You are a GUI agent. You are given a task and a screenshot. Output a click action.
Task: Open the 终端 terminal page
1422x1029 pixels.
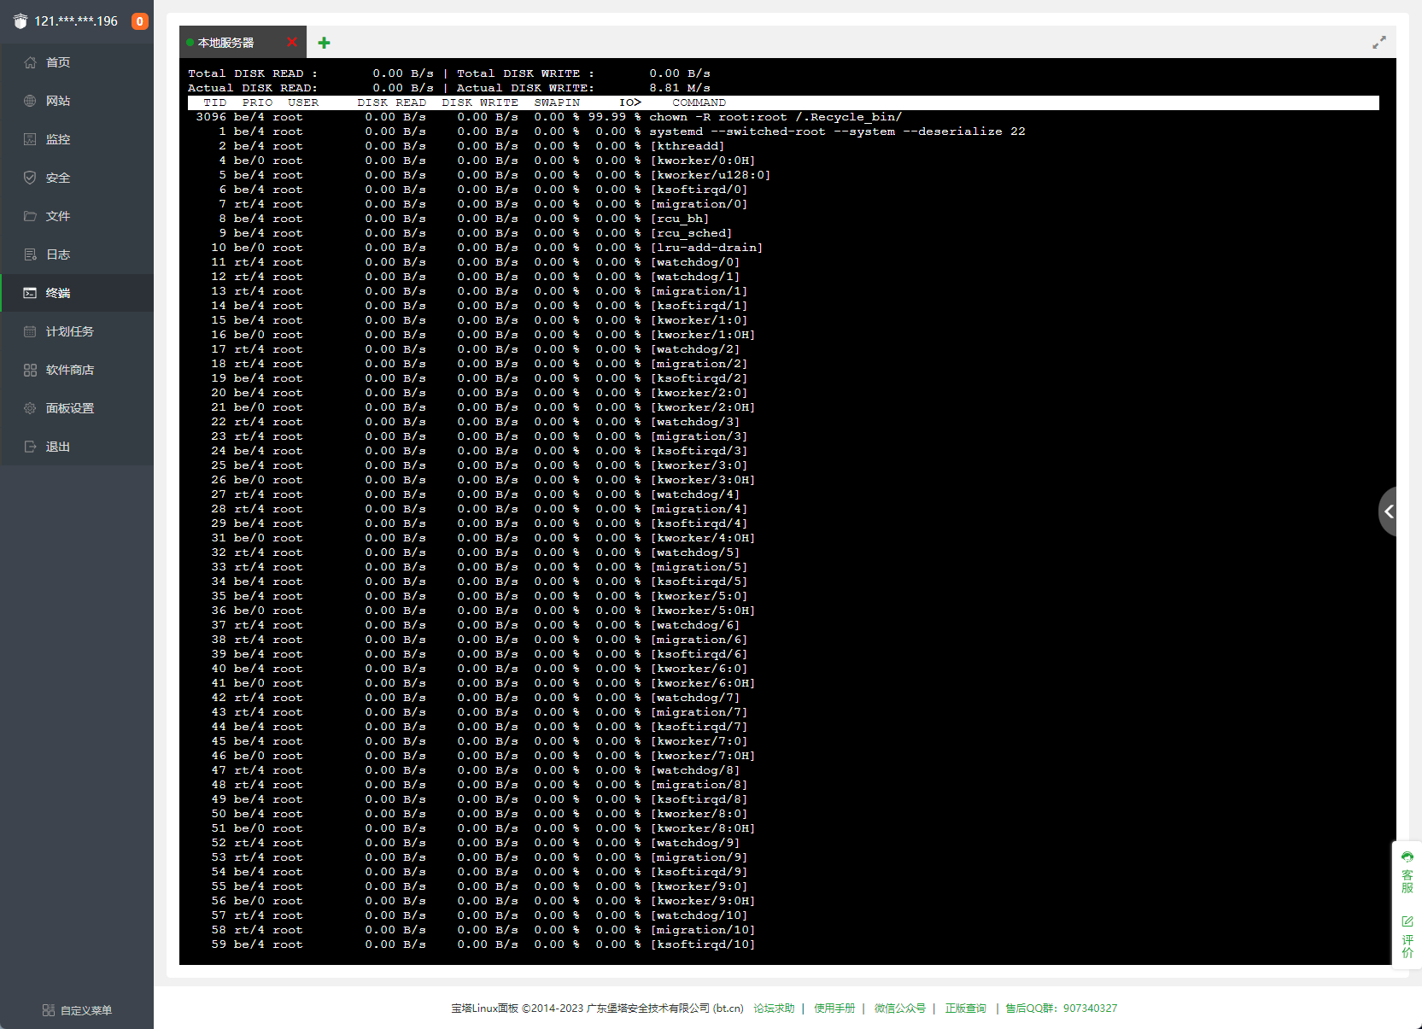(77, 293)
